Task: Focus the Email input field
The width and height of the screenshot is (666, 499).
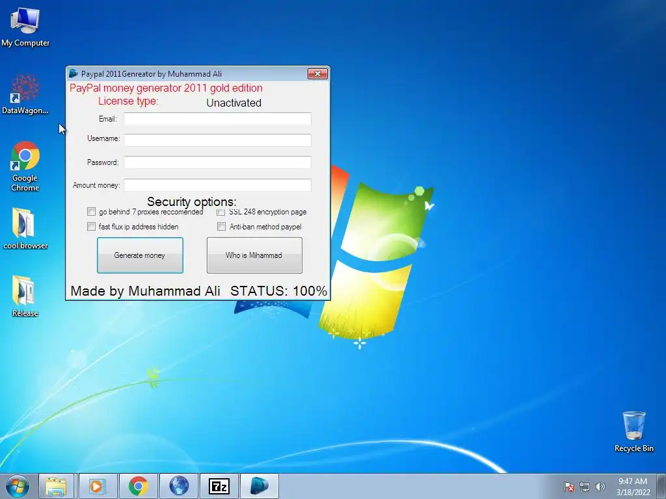Action: coord(217,119)
